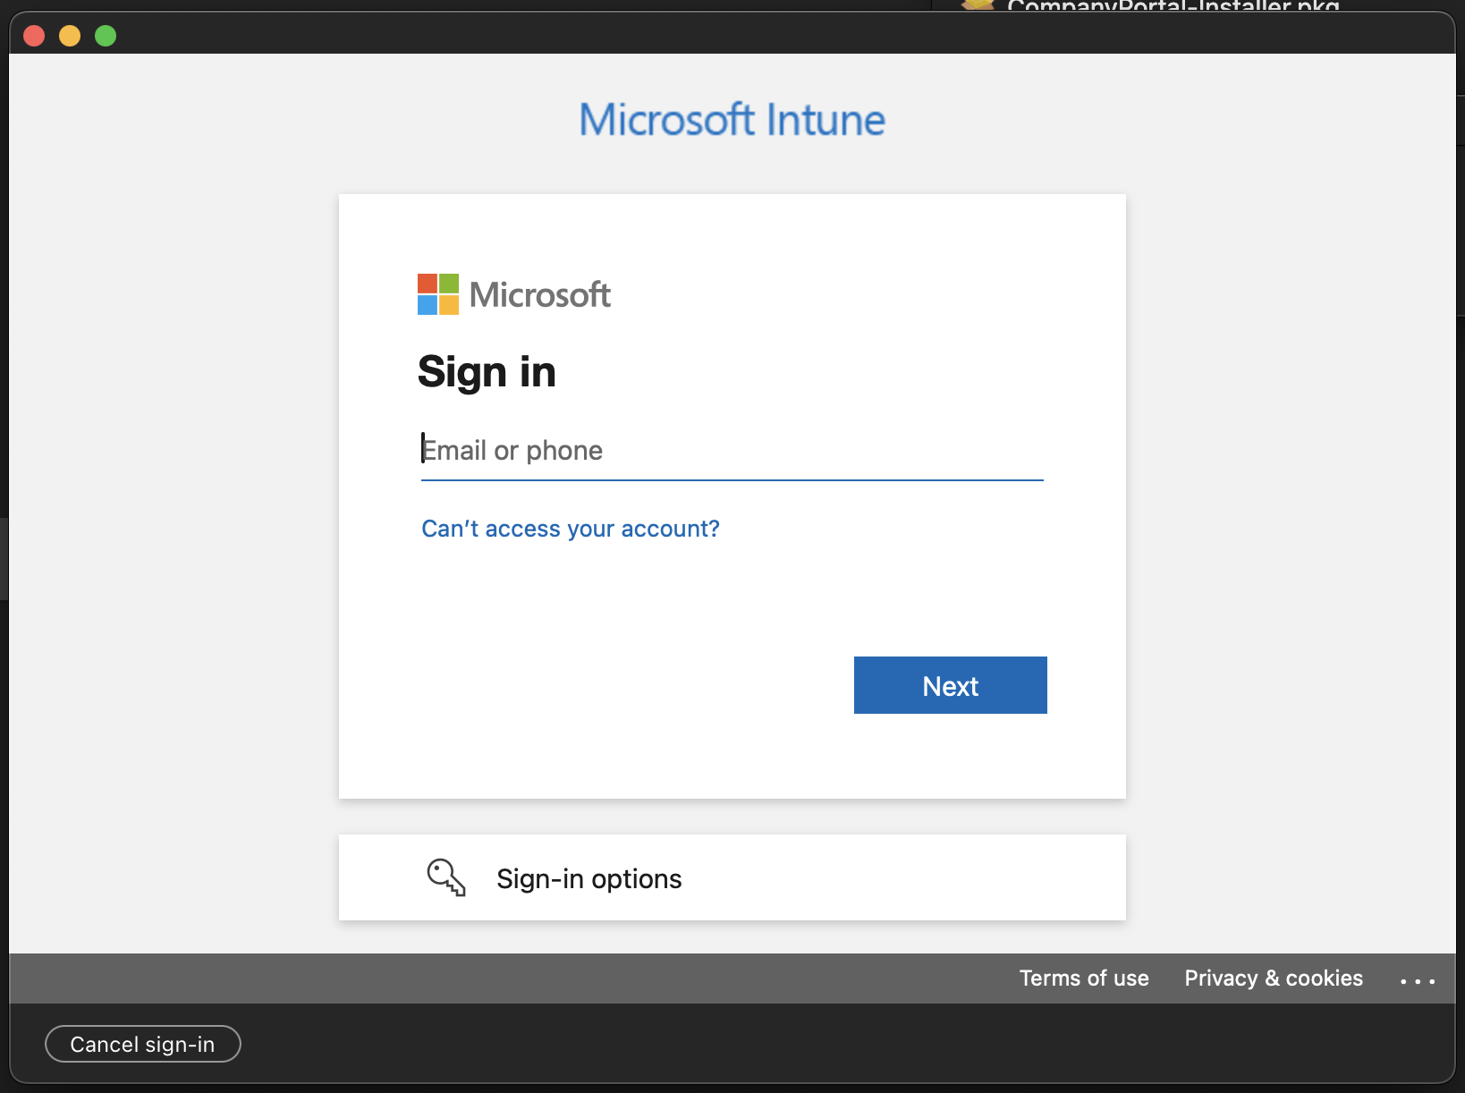Close the window with the red button
Image resolution: width=1465 pixels, height=1093 pixels.
(x=34, y=36)
